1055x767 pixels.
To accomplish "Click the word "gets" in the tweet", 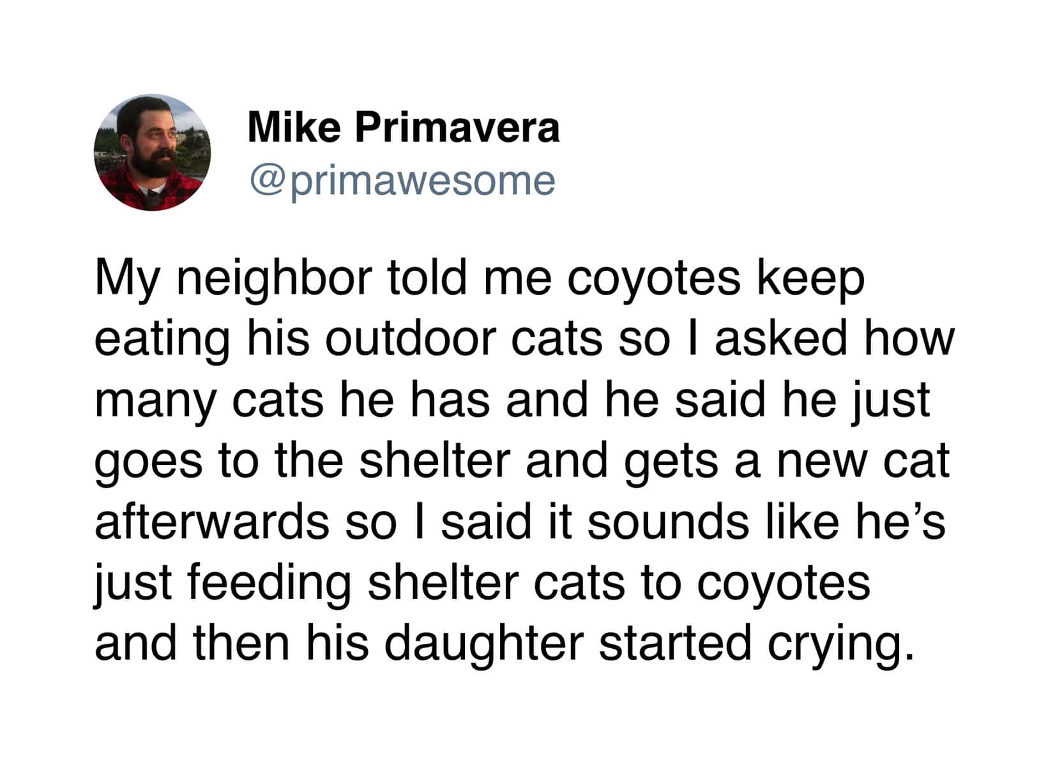I will tap(671, 462).
